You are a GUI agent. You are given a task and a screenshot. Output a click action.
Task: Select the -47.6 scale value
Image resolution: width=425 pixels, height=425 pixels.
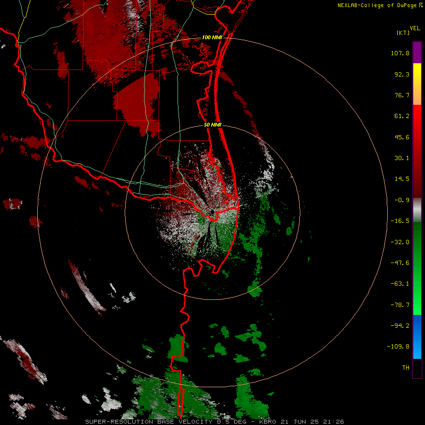coord(400,263)
